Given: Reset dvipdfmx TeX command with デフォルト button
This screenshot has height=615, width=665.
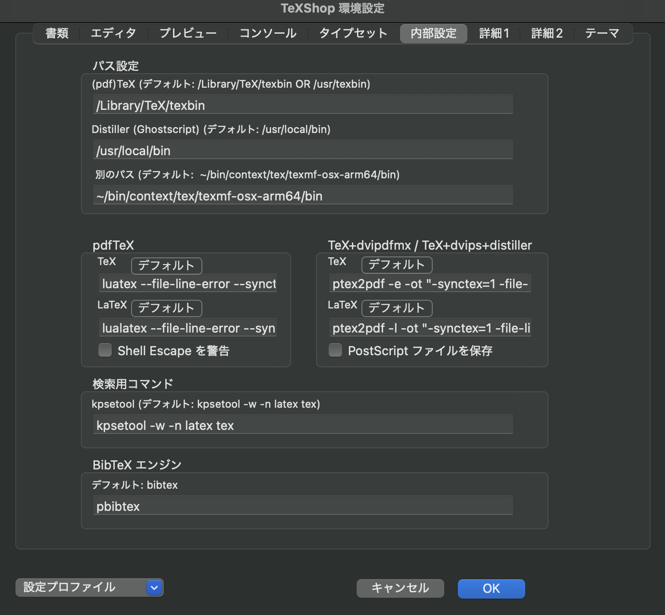Looking at the screenshot, I should (397, 265).
